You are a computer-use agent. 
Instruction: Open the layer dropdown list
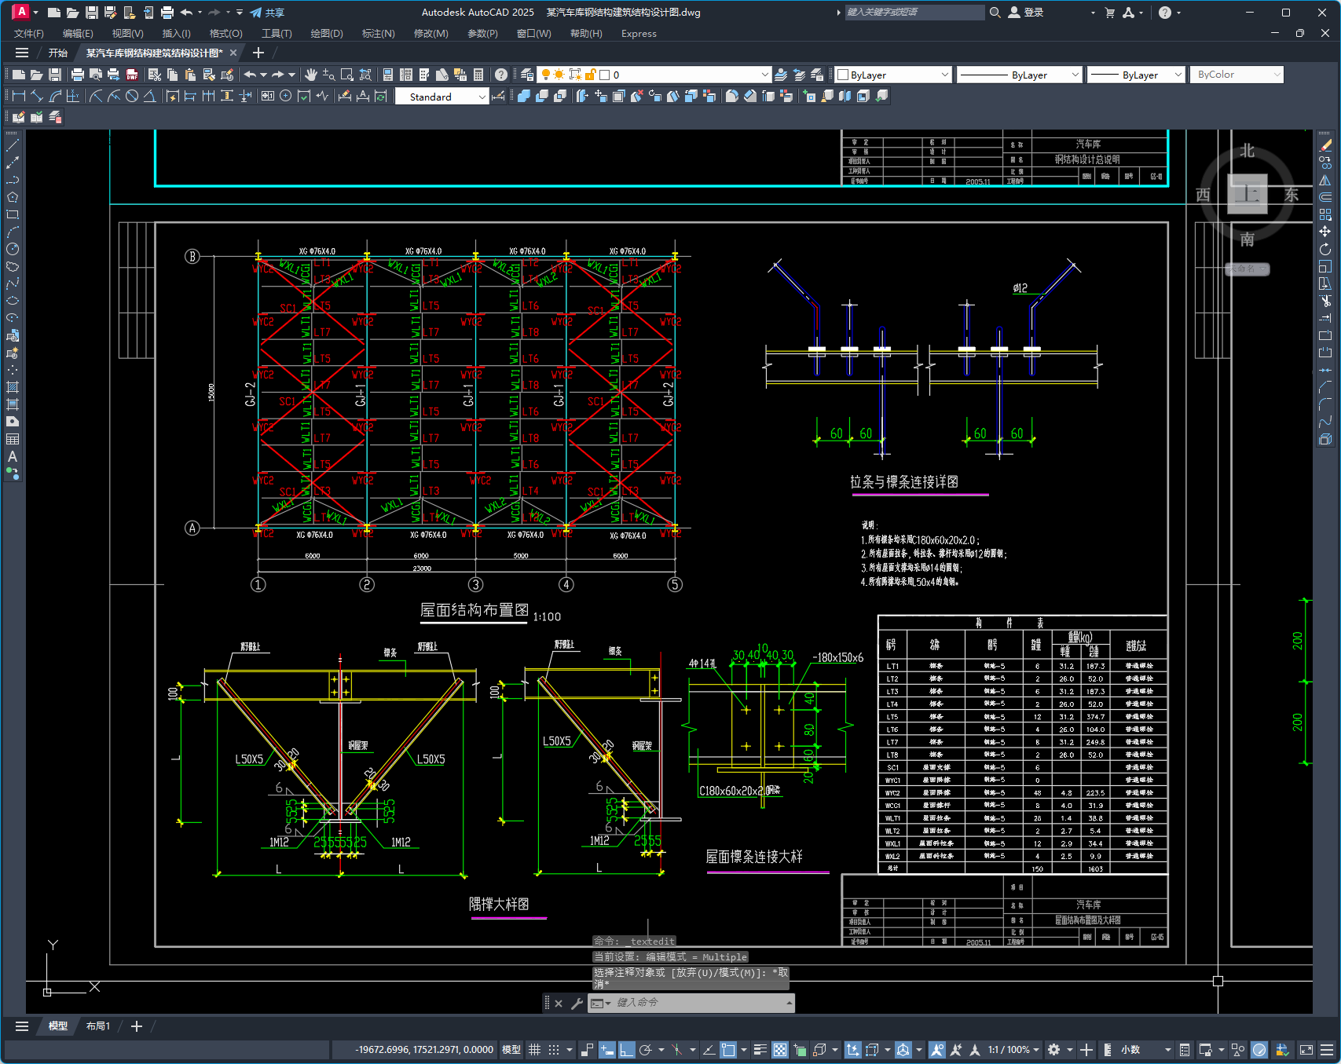pyautogui.click(x=764, y=75)
